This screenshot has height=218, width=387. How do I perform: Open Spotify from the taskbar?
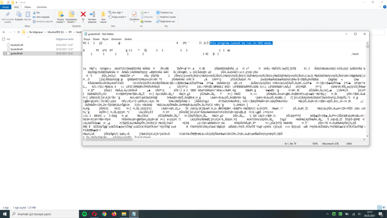84,214
